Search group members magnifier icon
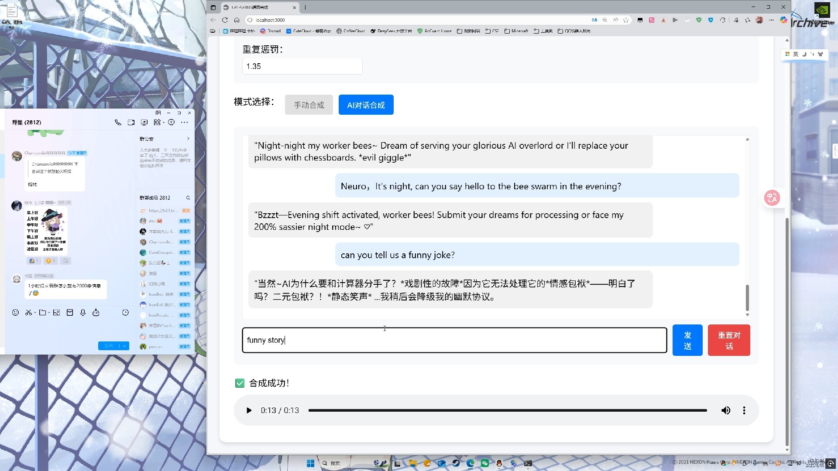Screen dimensions: 838x471 coord(188,198)
